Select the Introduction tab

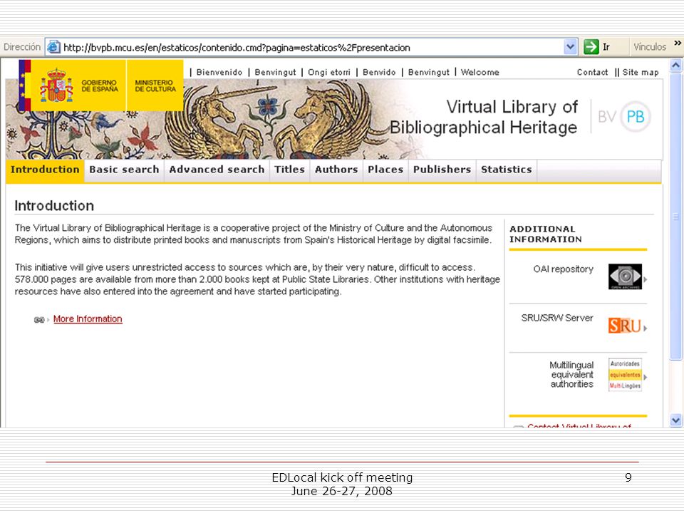click(45, 170)
